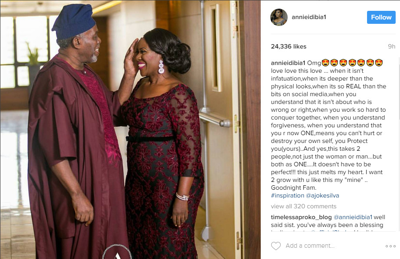Click the last heart-eyes emoji in caption
This screenshot has height=259, width=400.
(379, 63)
